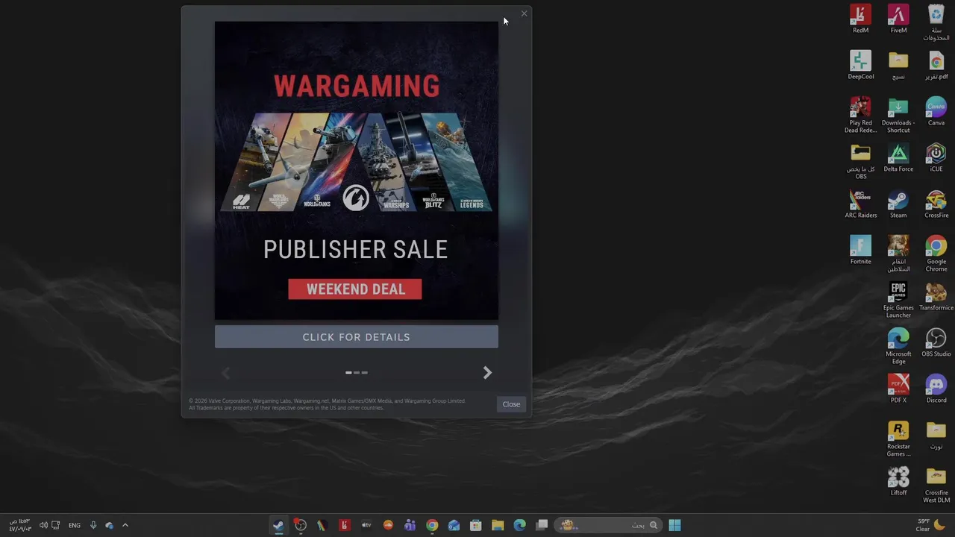The height and width of the screenshot is (537, 955).
Task: Select the OBS folder named كل ما يخص OBS
Action: 860,162
